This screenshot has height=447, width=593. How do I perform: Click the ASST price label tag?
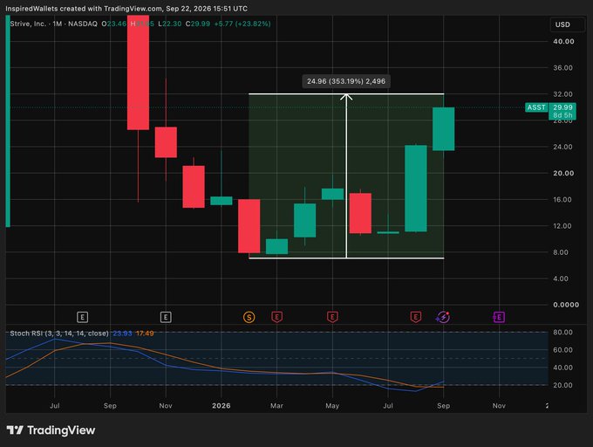point(536,107)
